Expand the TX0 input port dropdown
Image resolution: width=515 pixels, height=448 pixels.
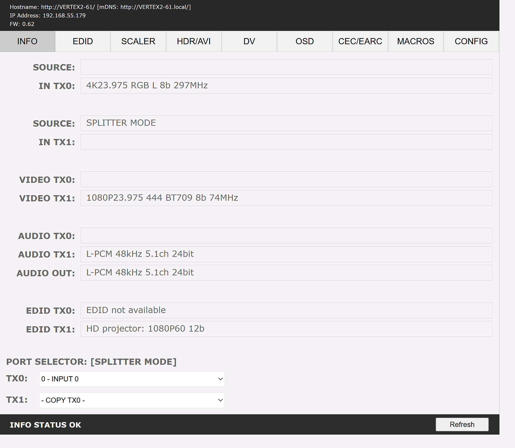click(x=132, y=379)
